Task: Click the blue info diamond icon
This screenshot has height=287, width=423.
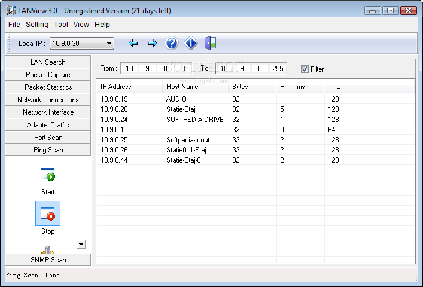Action: (x=191, y=43)
